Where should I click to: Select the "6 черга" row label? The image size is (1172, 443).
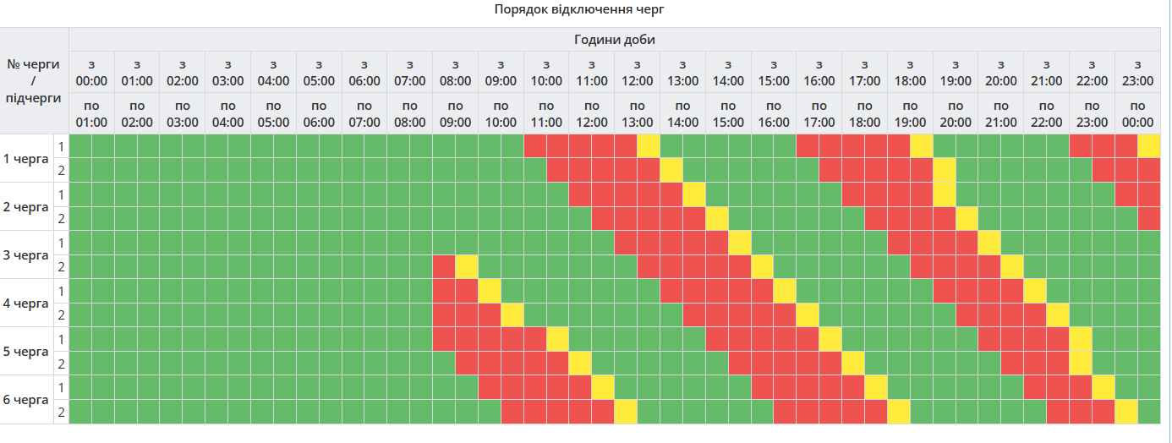[x=26, y=399]
